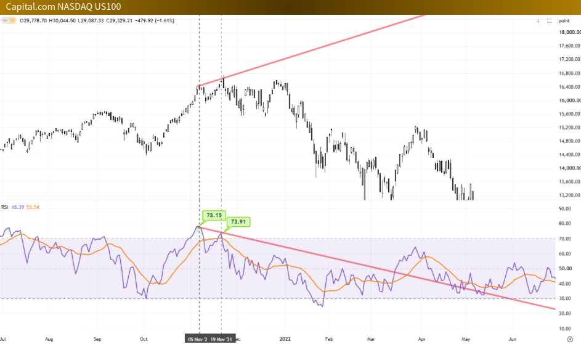Click the 13,200.00 price axis label
The height and width of the screenshot is (344, 581).
point(570,195)
